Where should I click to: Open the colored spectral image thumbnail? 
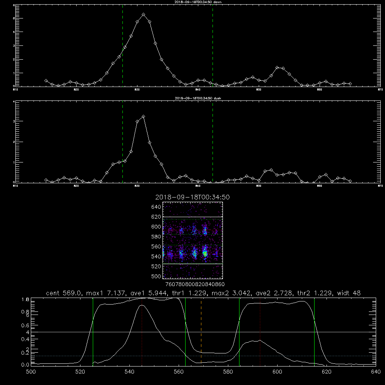193,240
